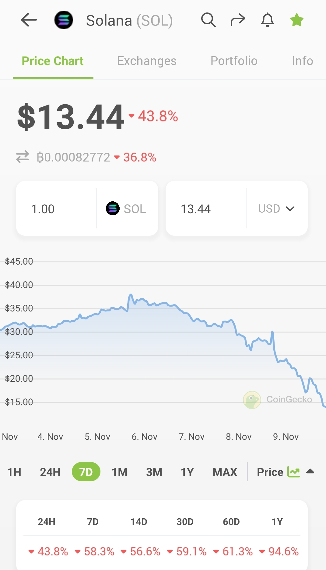Tap the Solana logo in header
Viewport: 326px width, 570px height.
click(x=64, y=20)
